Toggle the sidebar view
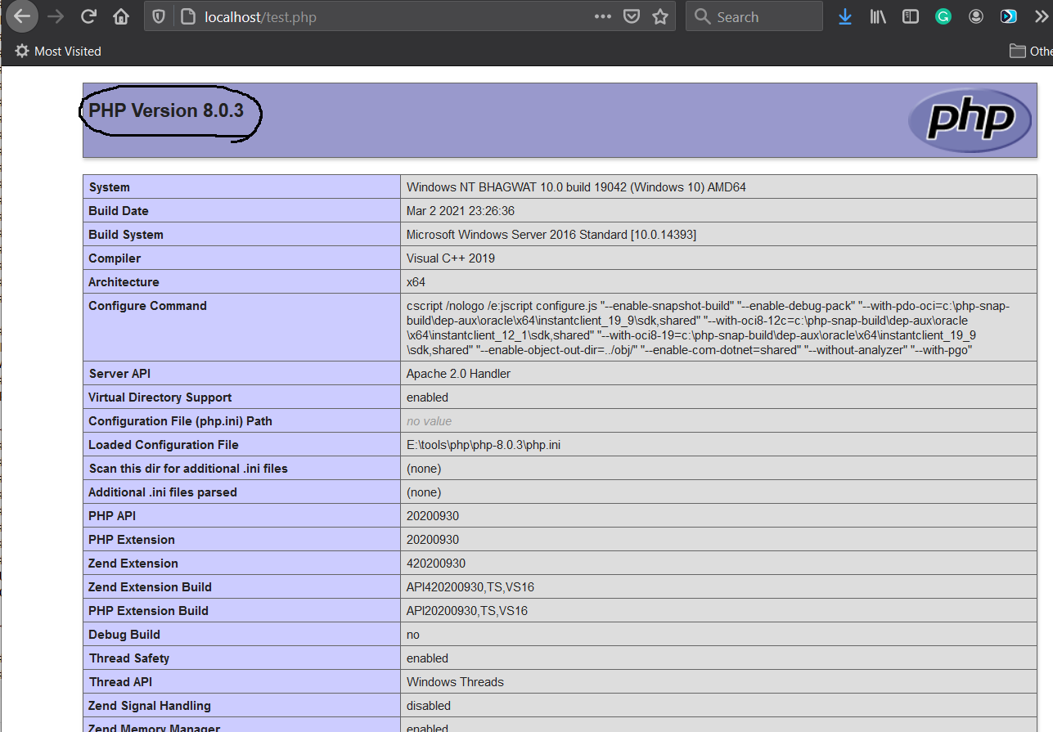Image resolution: width=1053 pixels, height=732 pixels. click(911, 16)
